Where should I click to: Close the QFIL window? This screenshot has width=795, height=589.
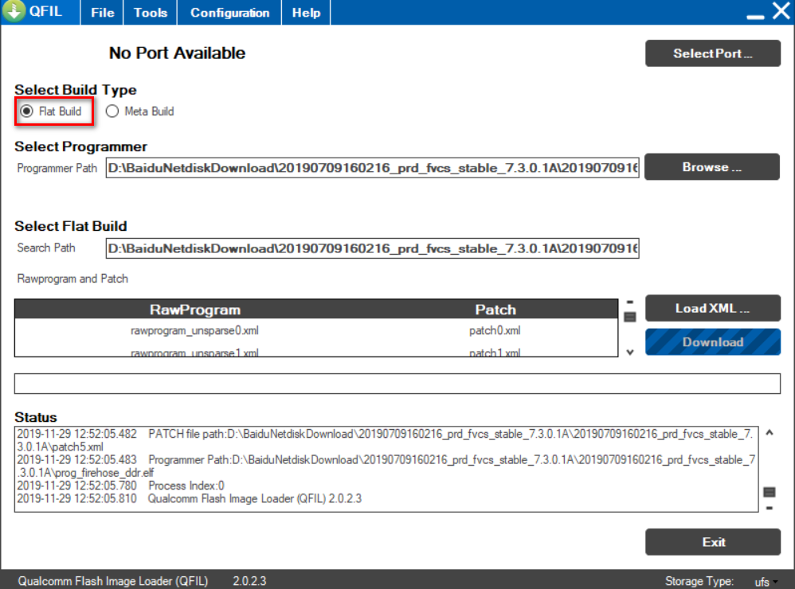pos(780,12)
